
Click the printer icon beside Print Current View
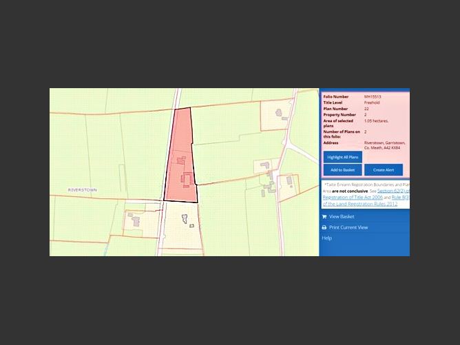[324, 227]
